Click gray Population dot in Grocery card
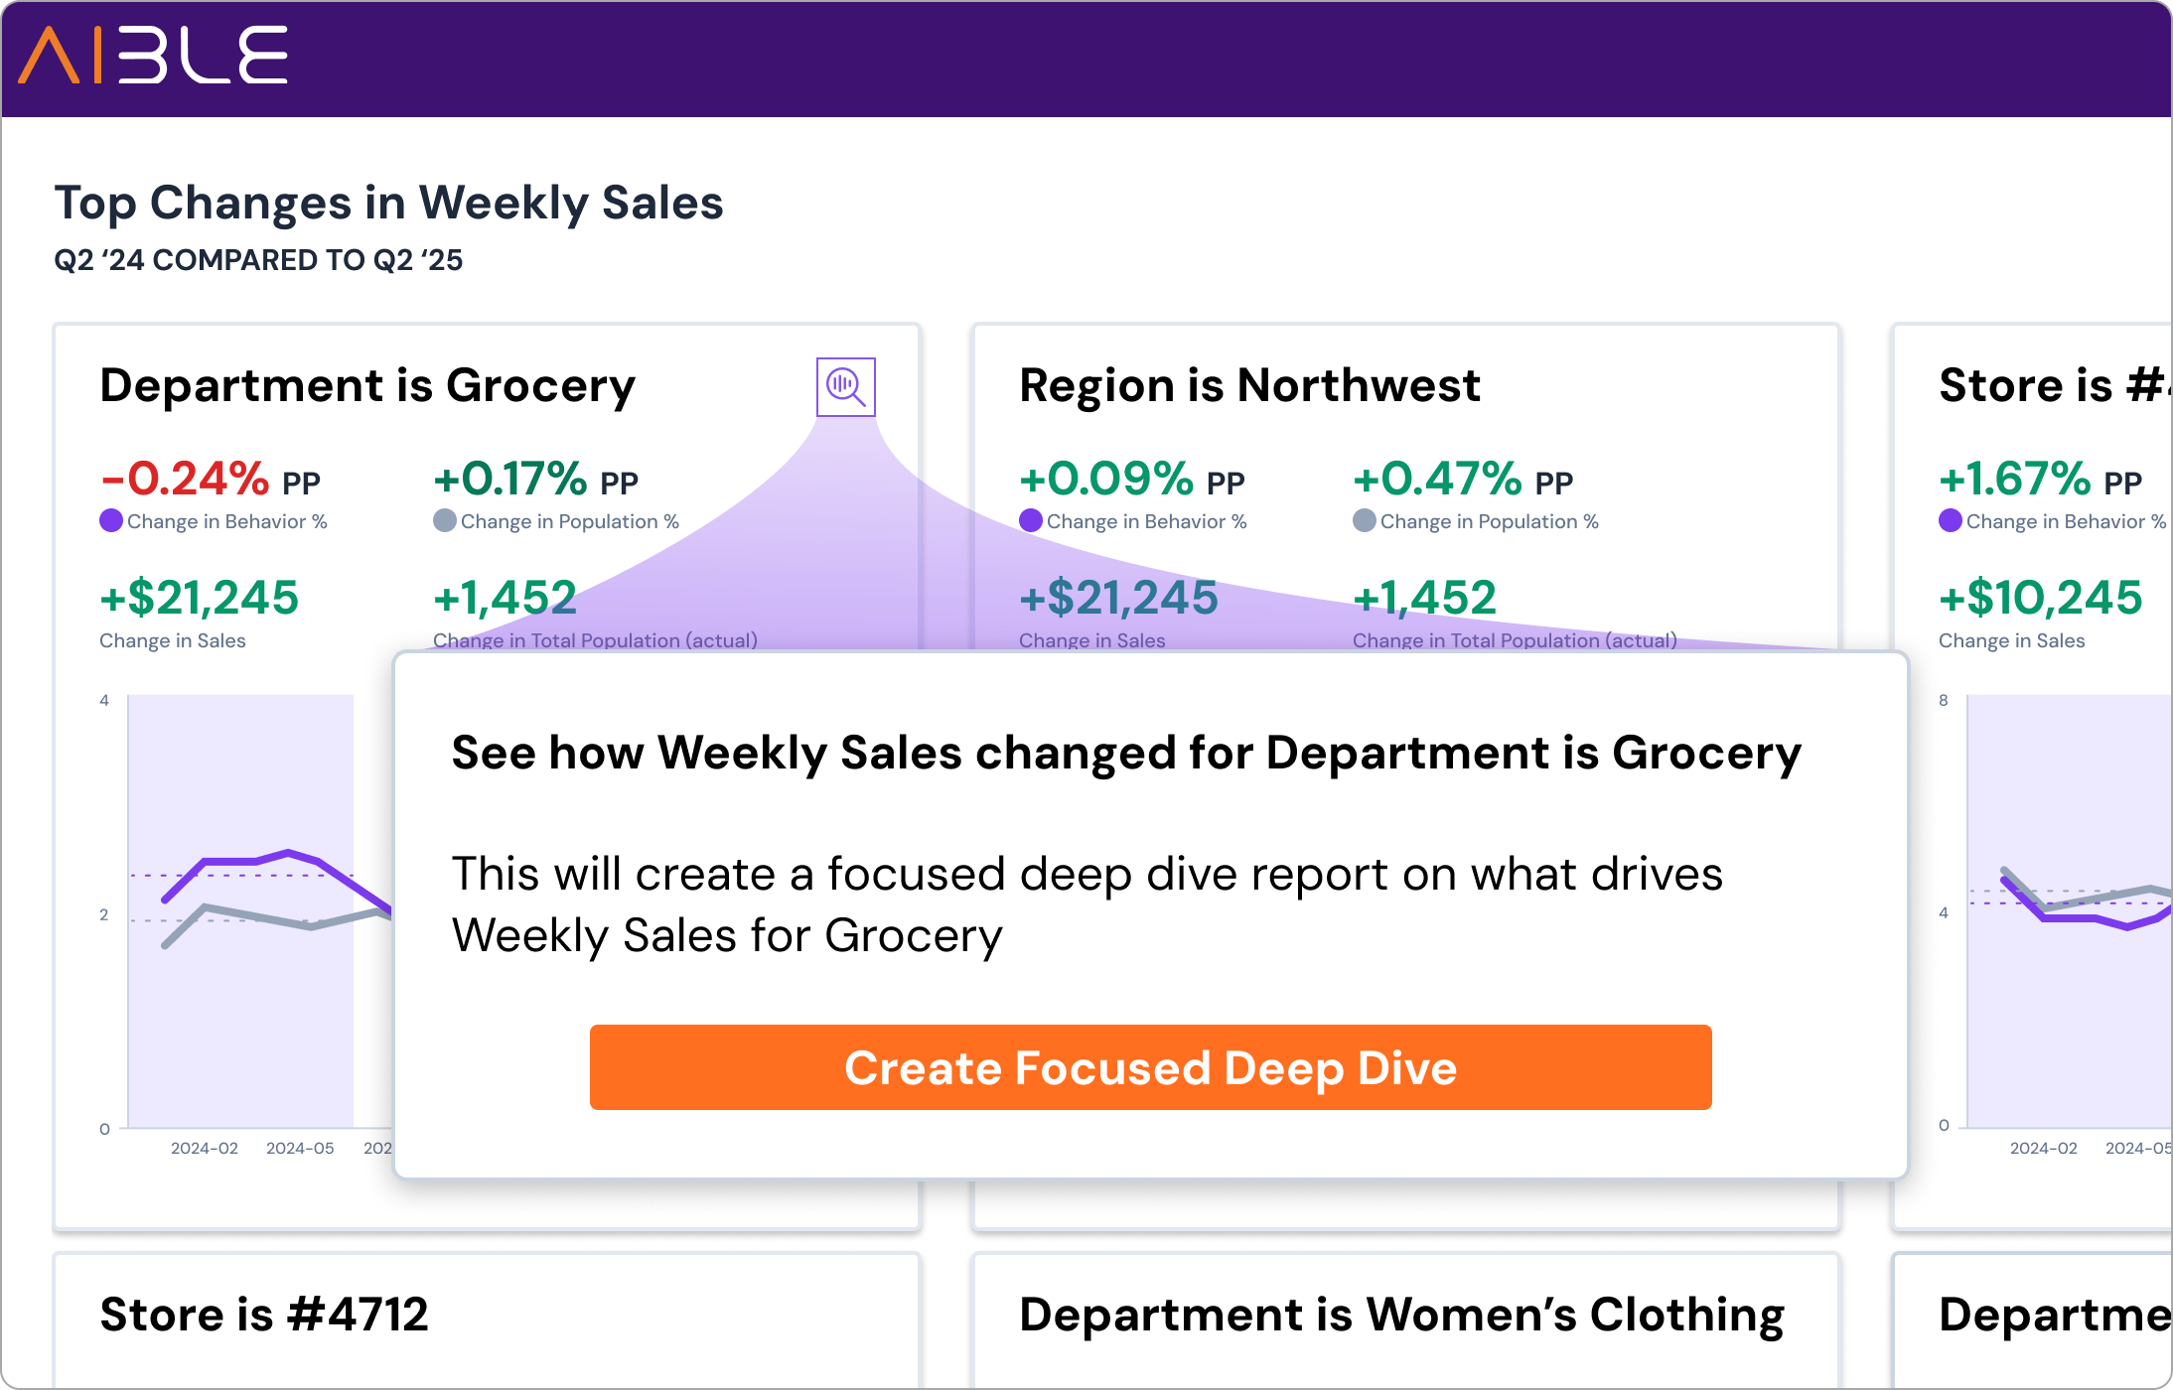Screen dimensions: 2173x1390 tap(445, 520)
